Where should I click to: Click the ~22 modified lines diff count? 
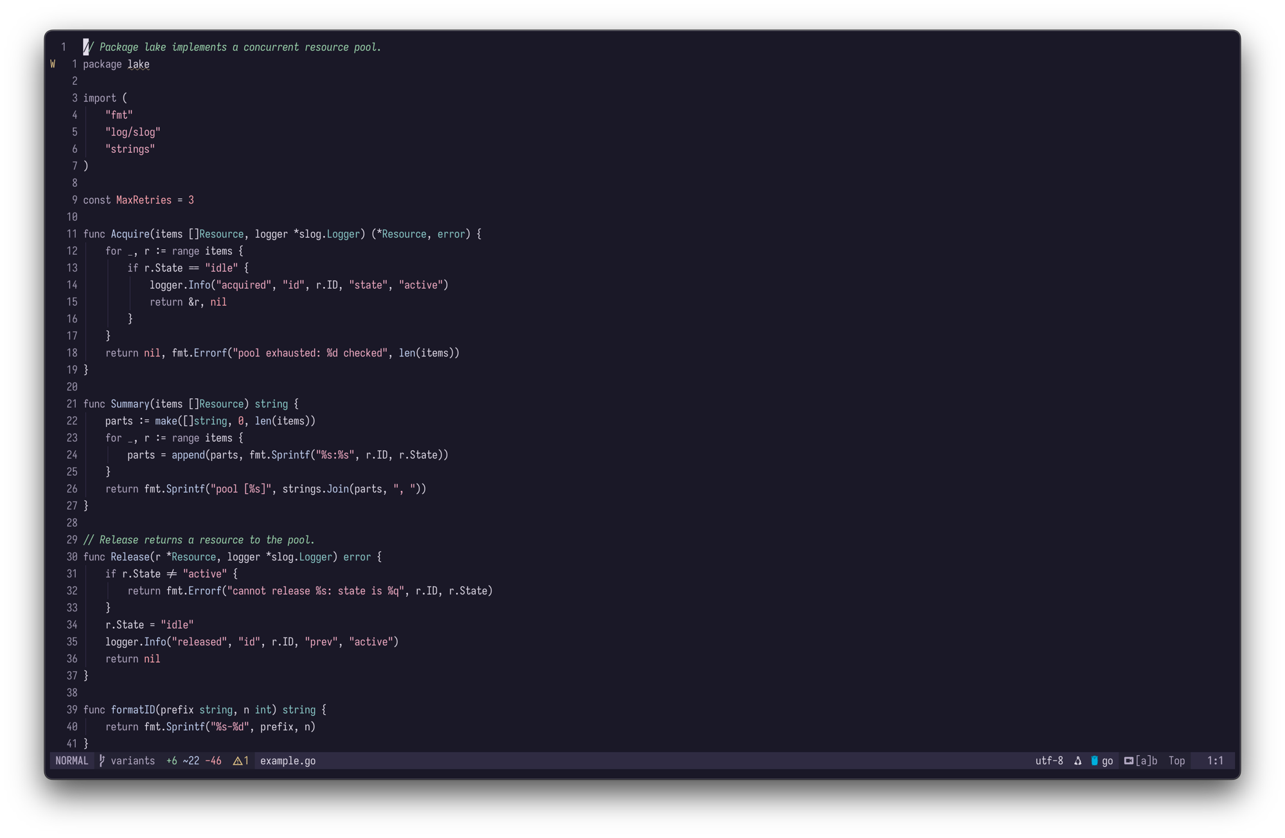coord(191,760)
